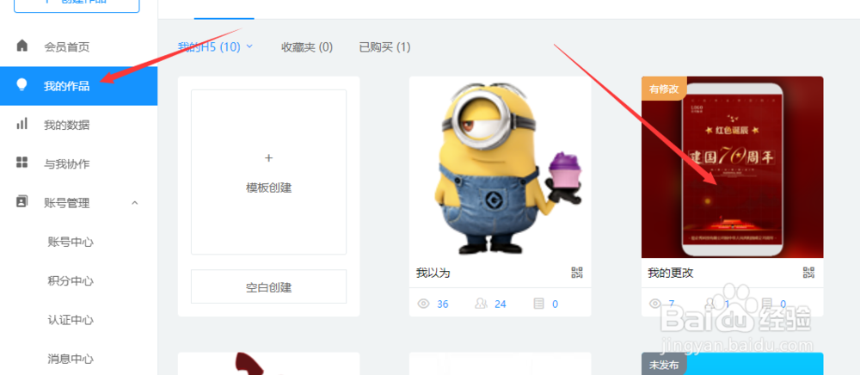The height and width of the screenshot is (375, 860).
Task: Select the 我的H5 (10) tab
Action: (x=209, y=47)
